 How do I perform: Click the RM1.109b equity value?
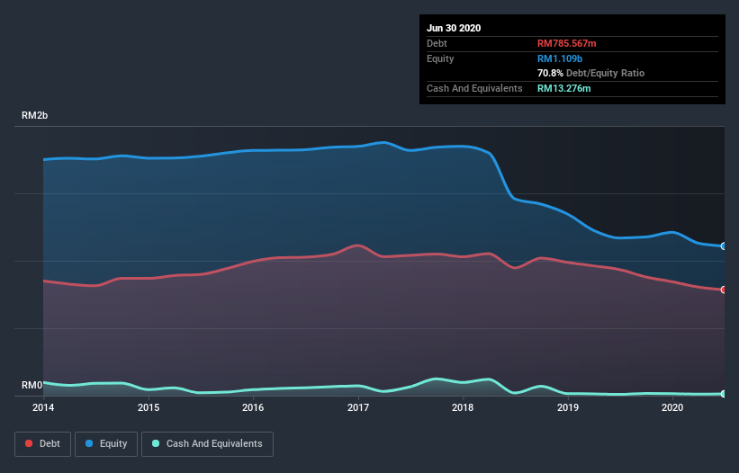click(560, 58)
